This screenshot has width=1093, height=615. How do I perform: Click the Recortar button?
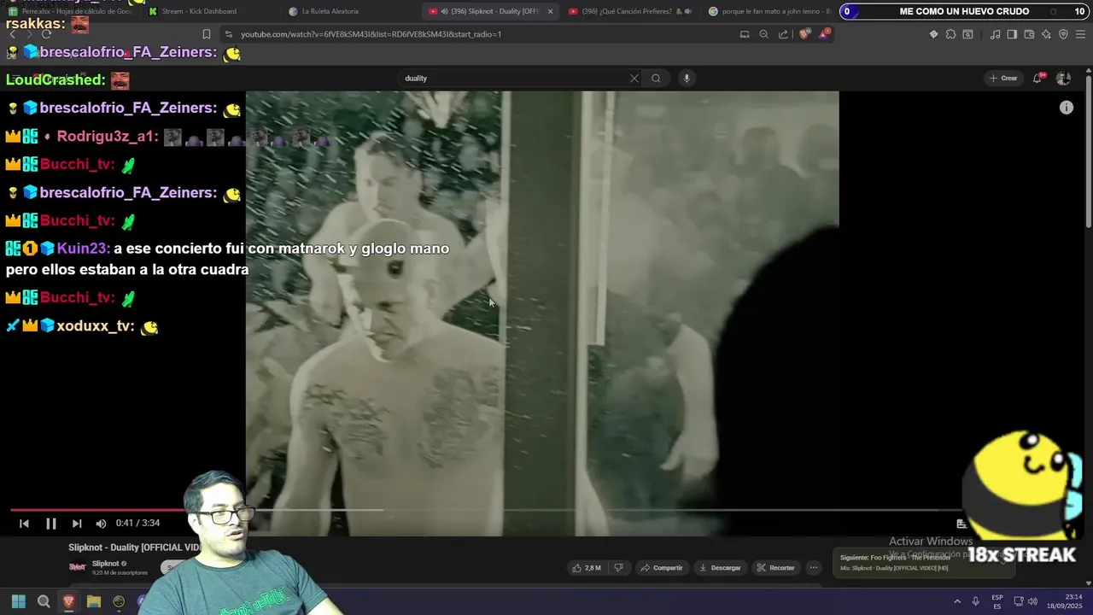tap(775, 568)
